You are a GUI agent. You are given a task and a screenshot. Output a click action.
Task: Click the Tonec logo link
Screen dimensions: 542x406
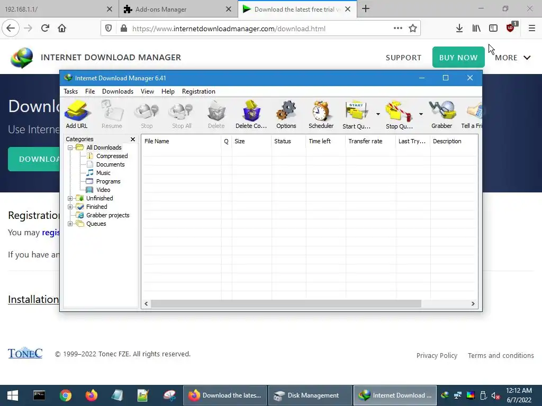point(25,353)
